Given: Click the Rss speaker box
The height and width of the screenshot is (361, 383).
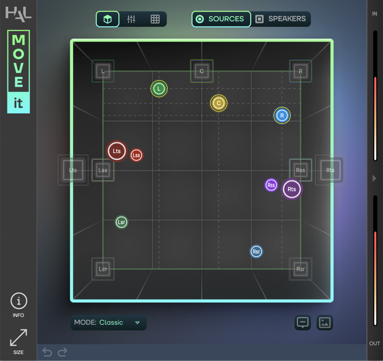Looking at the screenshot, I should click(x=300, y=170).
